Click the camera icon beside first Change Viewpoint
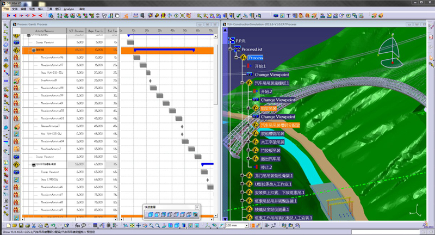Image resolution: width=435 pixels, height=235 pixels. (x=249, y=75)
